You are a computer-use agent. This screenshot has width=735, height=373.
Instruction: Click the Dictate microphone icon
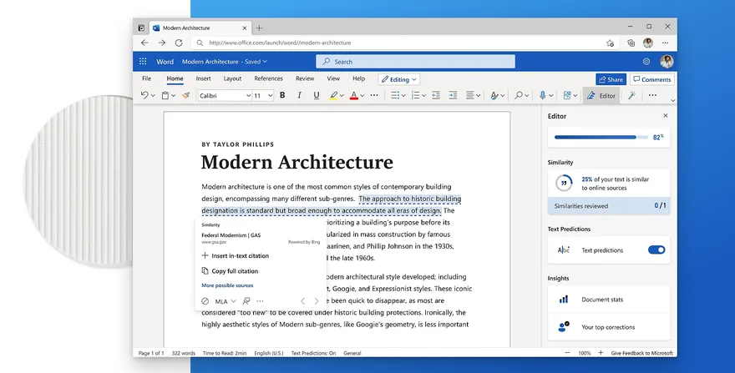542,96
